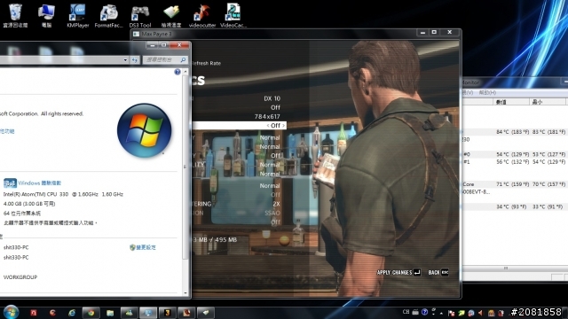Open Internet Explorer from the taskbar

pyautogui.click(x=72, y=313)
